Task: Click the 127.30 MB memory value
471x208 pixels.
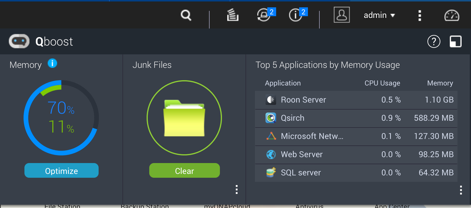Action: pos(434,136)
